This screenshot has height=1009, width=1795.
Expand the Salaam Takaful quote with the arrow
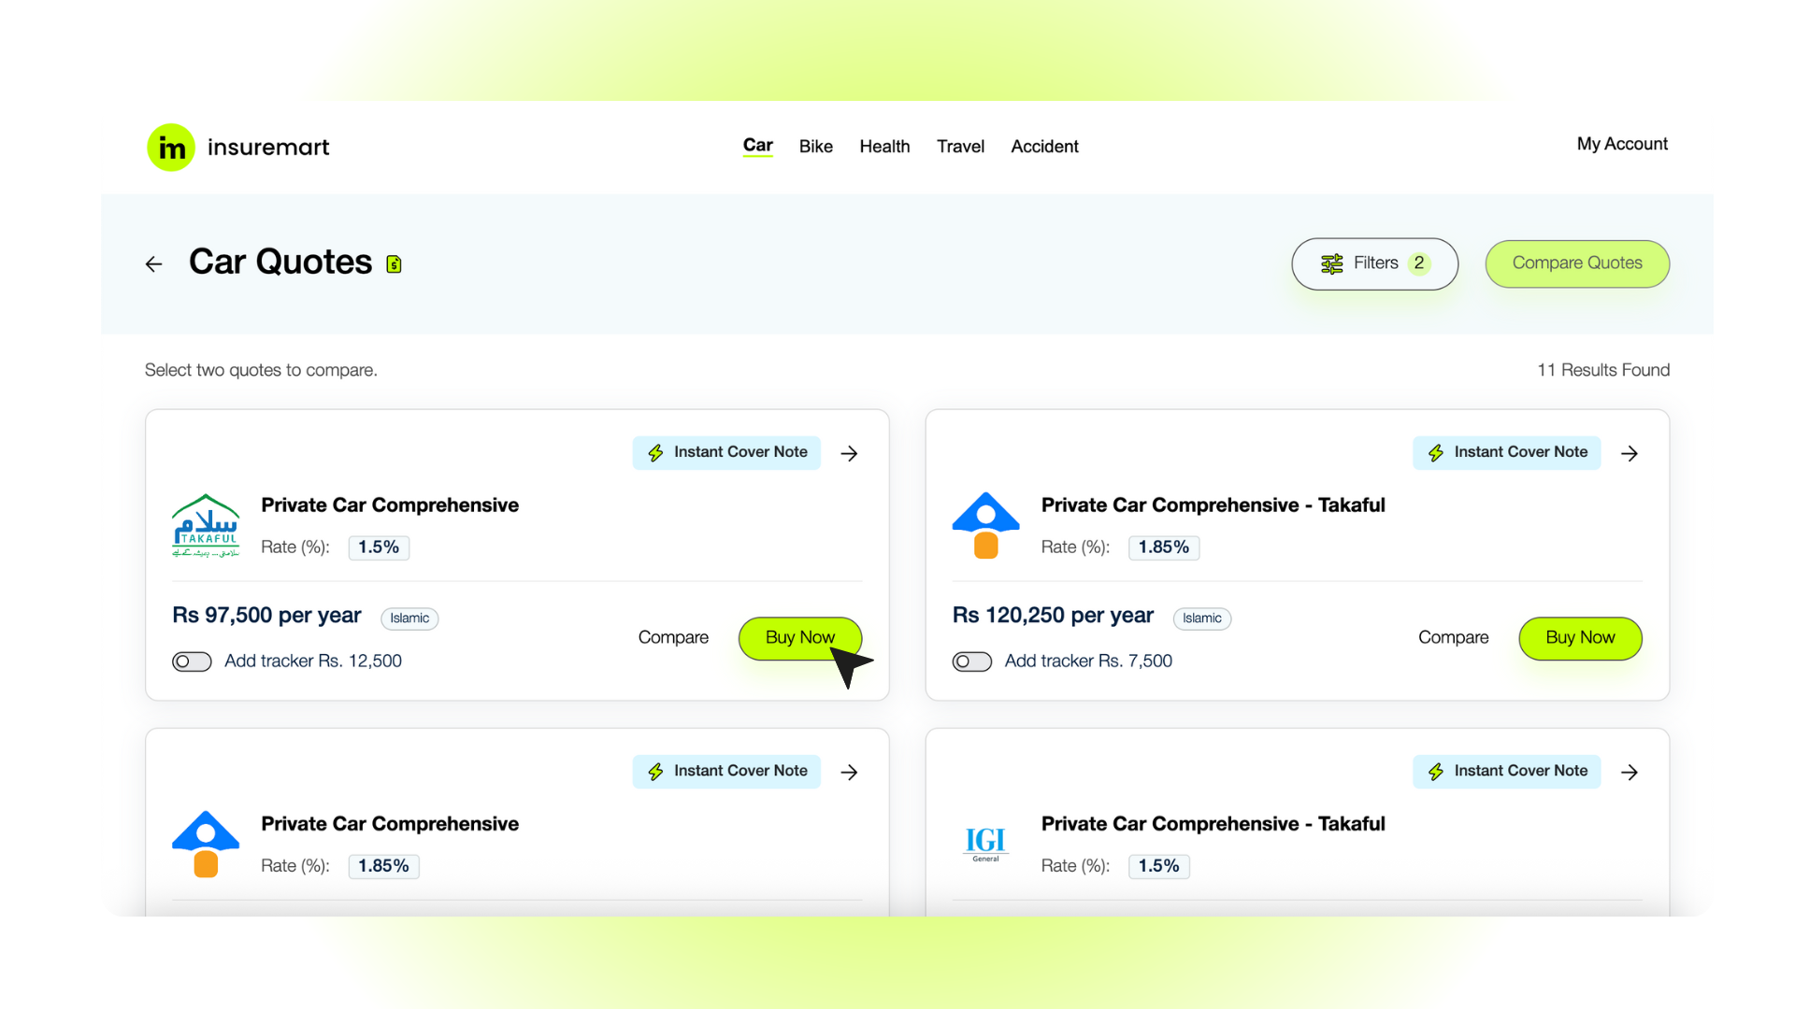pyautogui.click(x=849, y=453)
